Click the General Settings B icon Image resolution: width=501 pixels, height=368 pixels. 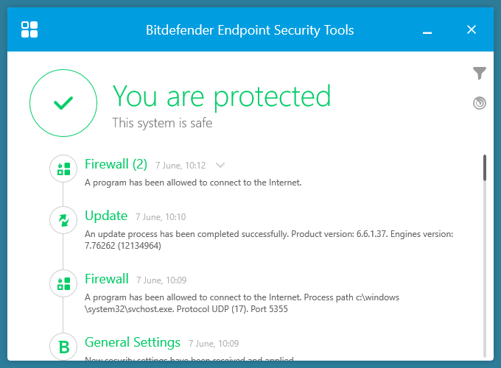point(63,346)
